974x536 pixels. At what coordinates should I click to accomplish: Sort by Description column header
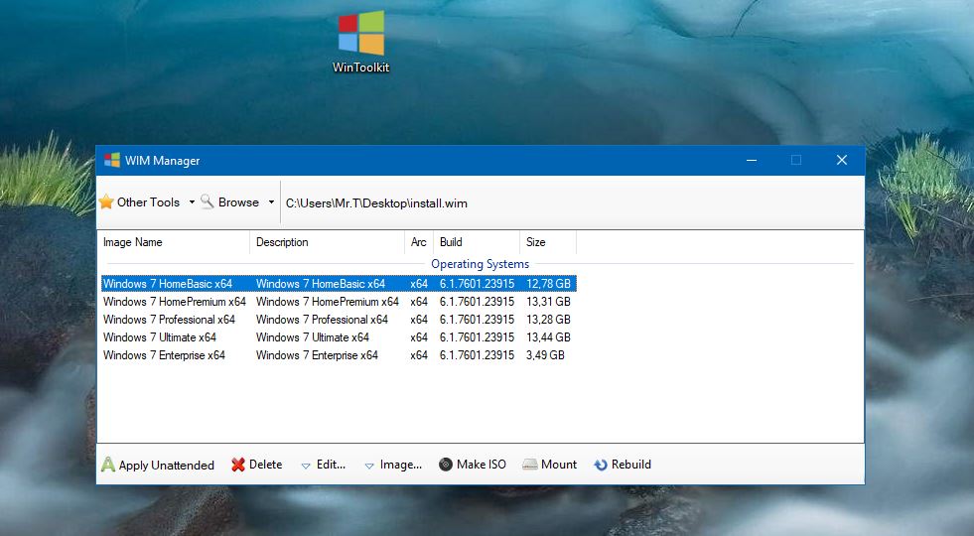point(327,242)
